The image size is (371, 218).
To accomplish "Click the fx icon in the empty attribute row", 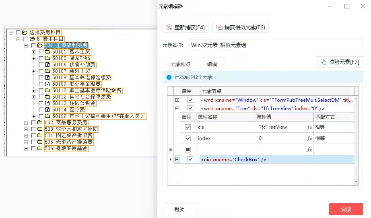I will pyautogui.click(x=309, y=150).
